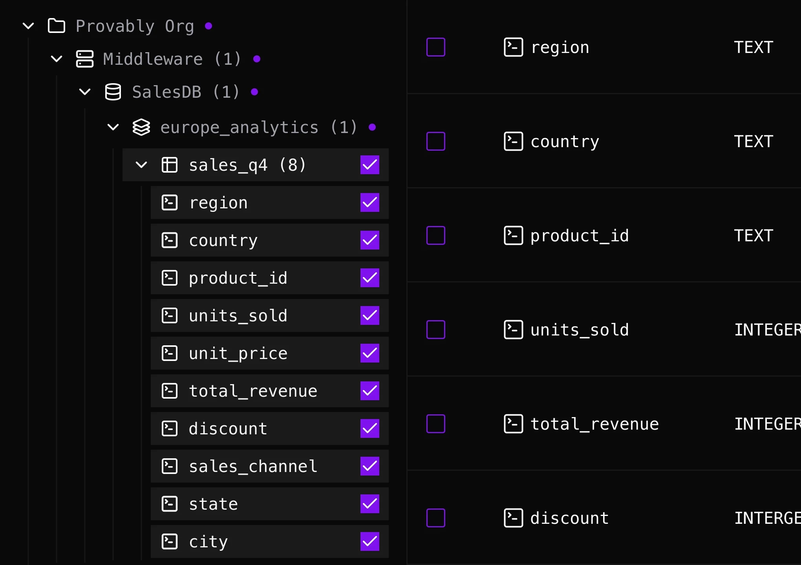The image size is (801, 565).
Task: Collapse the SalesDB database node
Action: tap(85, 92)
